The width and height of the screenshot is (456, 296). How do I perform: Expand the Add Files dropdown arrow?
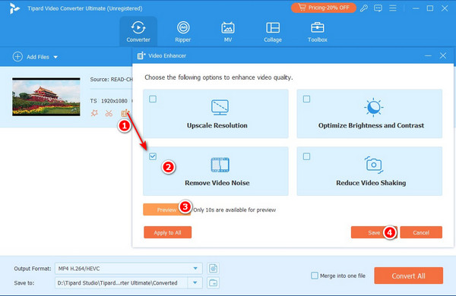tap(55, 57)
